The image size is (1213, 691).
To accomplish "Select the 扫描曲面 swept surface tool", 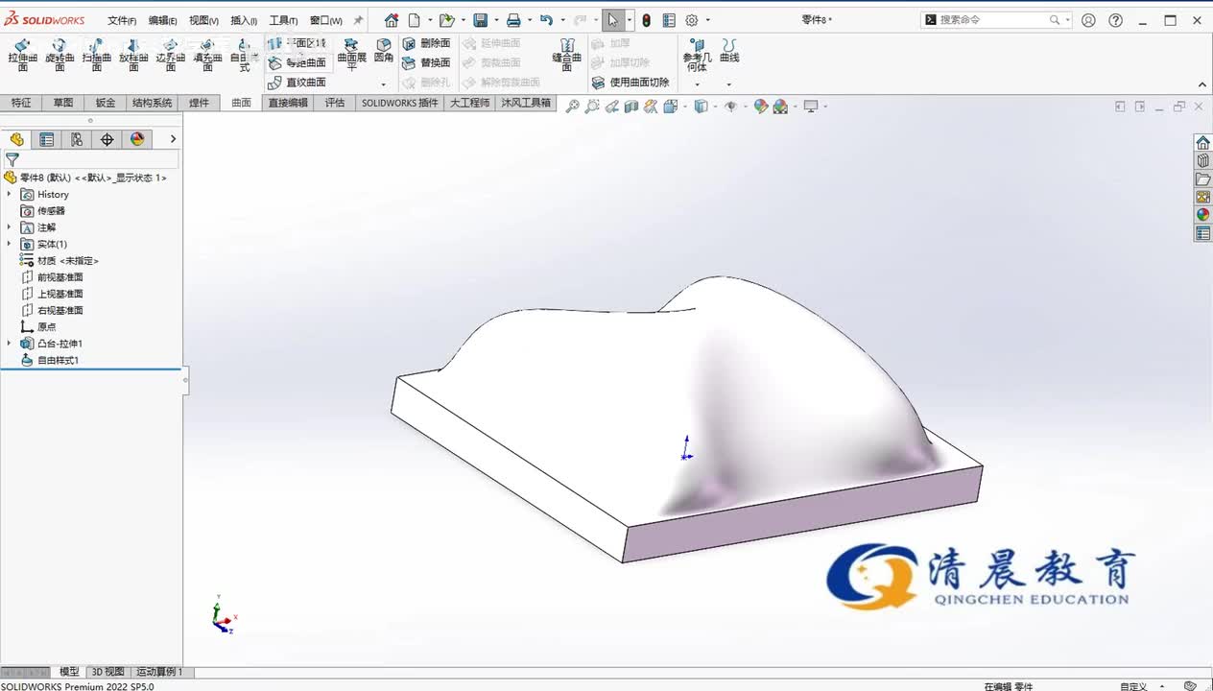I will pyautogui.click(x=96, y=56).
